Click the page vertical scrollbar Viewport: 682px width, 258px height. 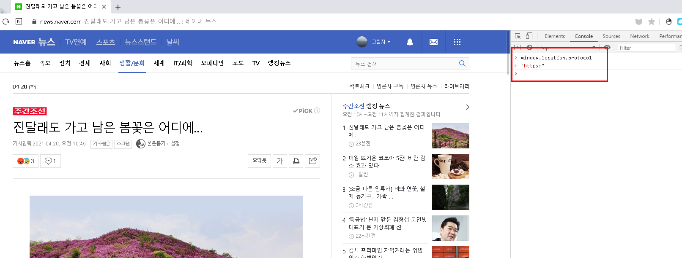click(508, 53)
